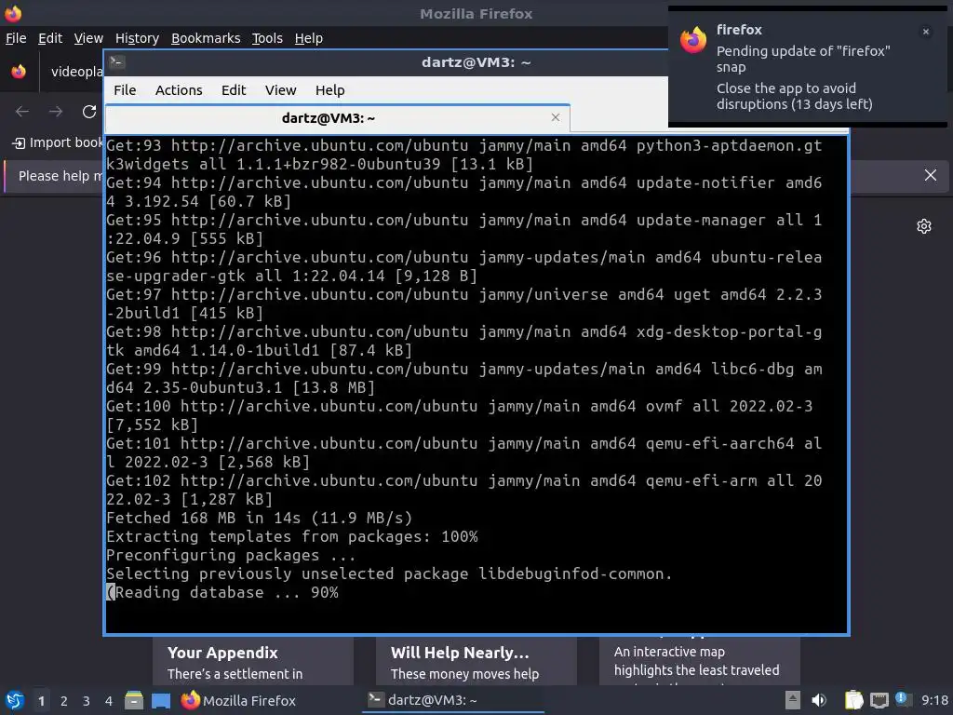953x715 pixels.
Task: Click the terminal window title bar icon
Action: click(x=117, y=62)
